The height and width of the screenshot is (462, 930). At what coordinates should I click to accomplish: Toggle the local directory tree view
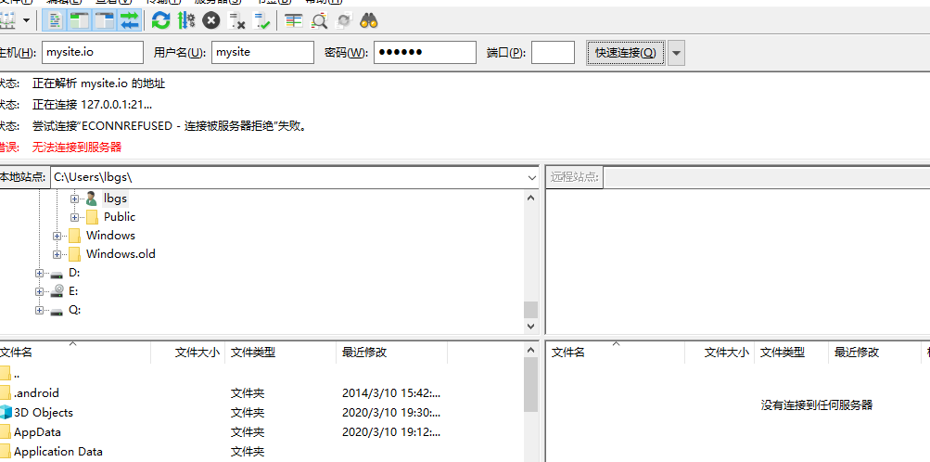tap(79, 21)
